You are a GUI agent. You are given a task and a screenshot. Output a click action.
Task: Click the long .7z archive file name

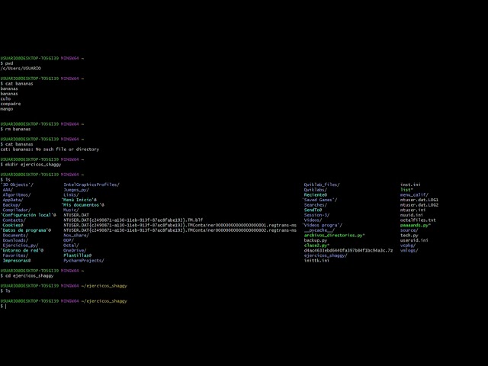tap(348, 250)
